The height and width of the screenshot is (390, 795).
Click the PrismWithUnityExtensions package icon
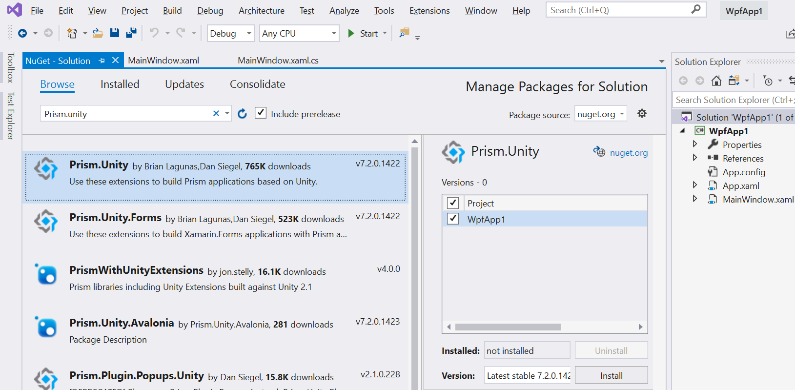click(46, 274)
